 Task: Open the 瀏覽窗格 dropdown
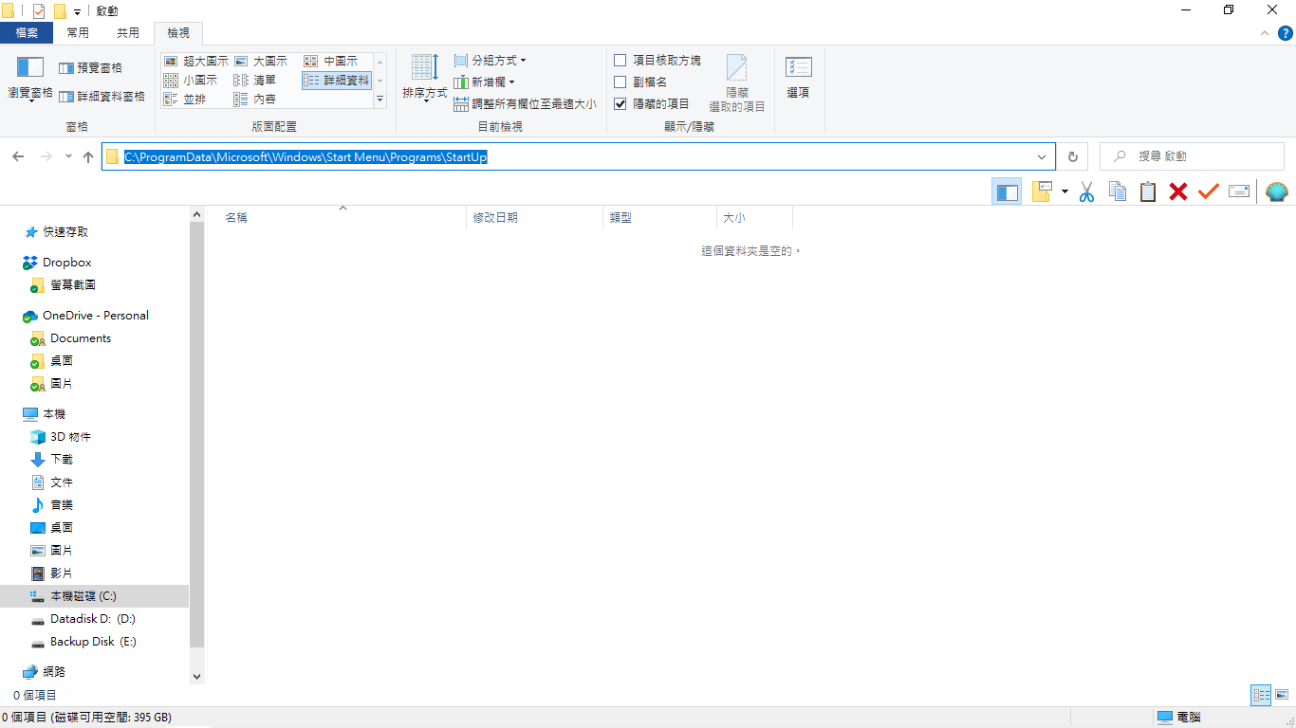30,79
